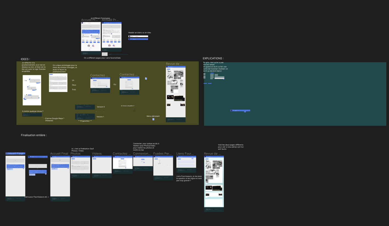Image resolution: width=389 pixels, height=226 pixels.
Task: Select the Photos frame title
Action: (x=75, y=154)
